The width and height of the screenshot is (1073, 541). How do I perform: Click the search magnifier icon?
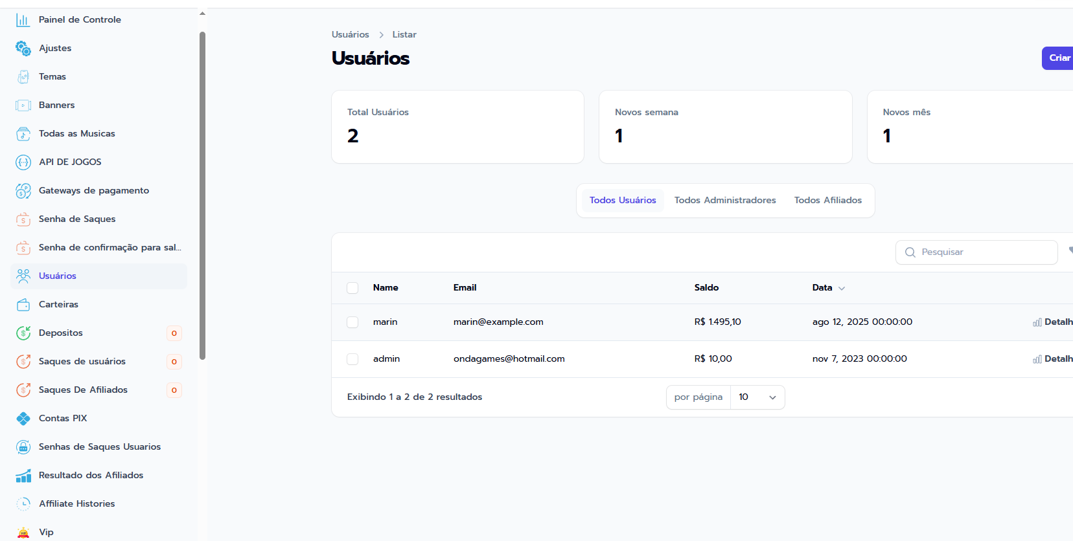coord(910,252)
